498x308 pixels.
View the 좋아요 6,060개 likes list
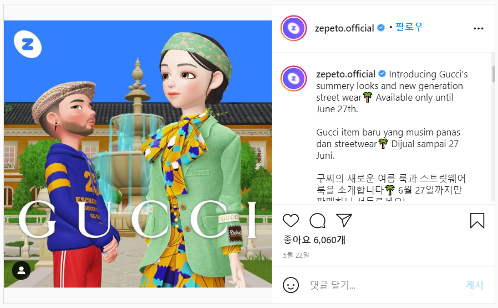click(x=314, y=240)
